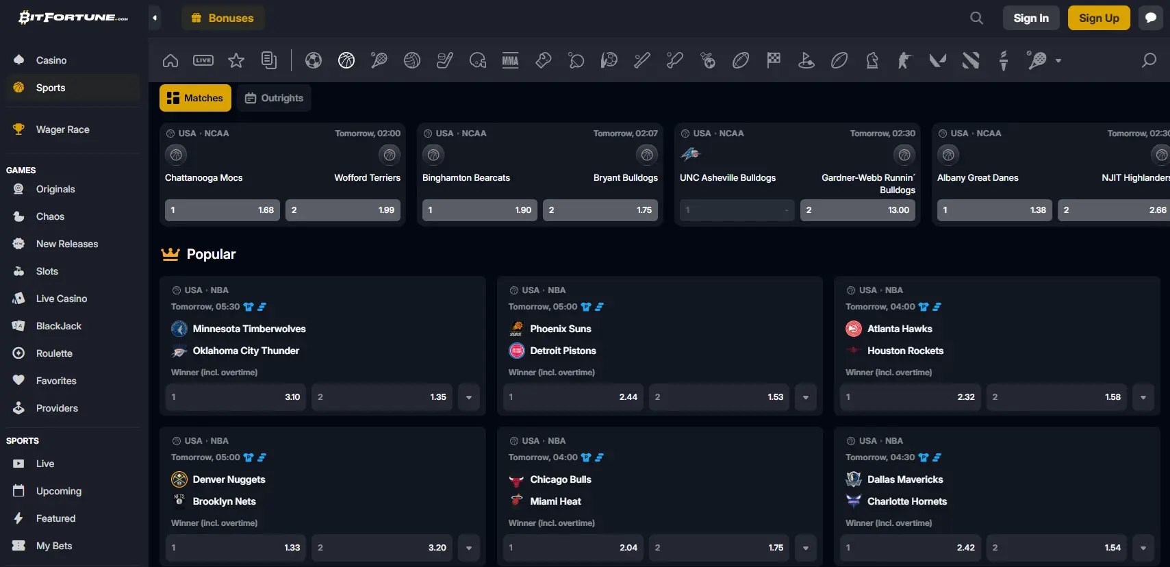Select the ice hockey stick icon

pyautogui.click(x=445, y=60)
